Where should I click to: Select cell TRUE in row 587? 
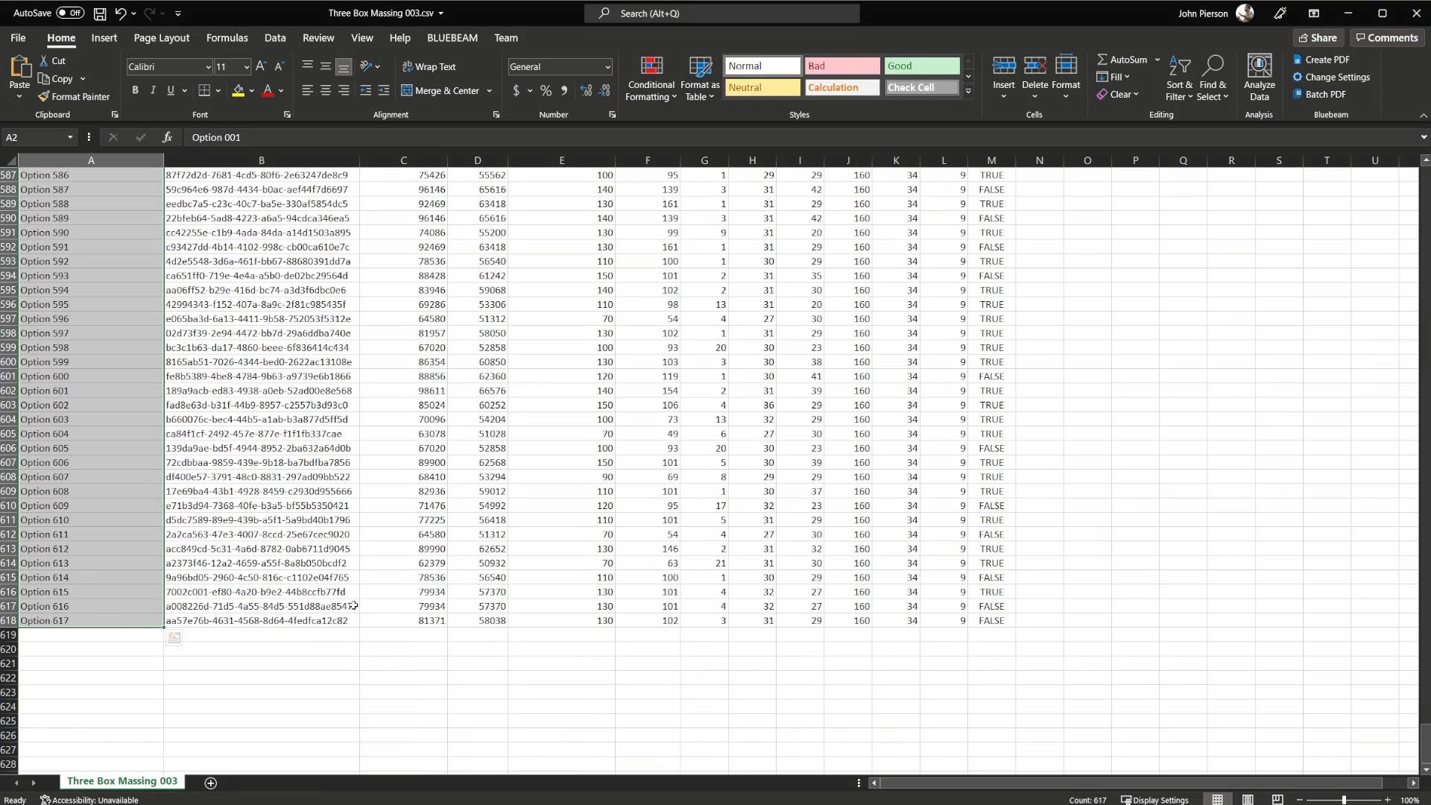tap(991, 175)
